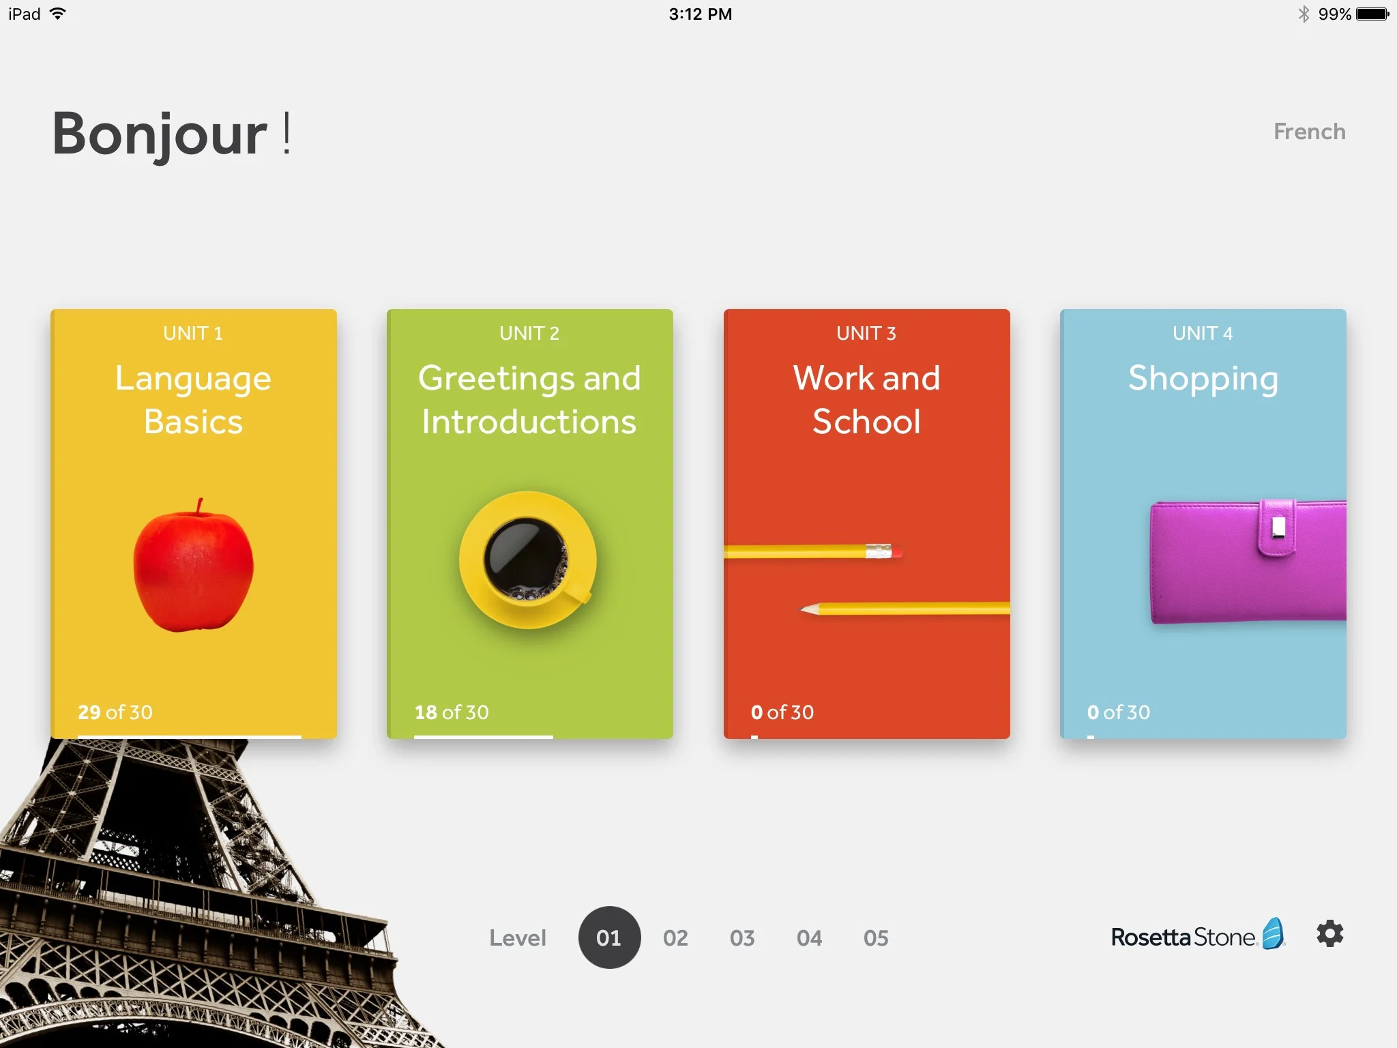
Task: Click '0 of 30' on Work and School
Action: point(782,712)
